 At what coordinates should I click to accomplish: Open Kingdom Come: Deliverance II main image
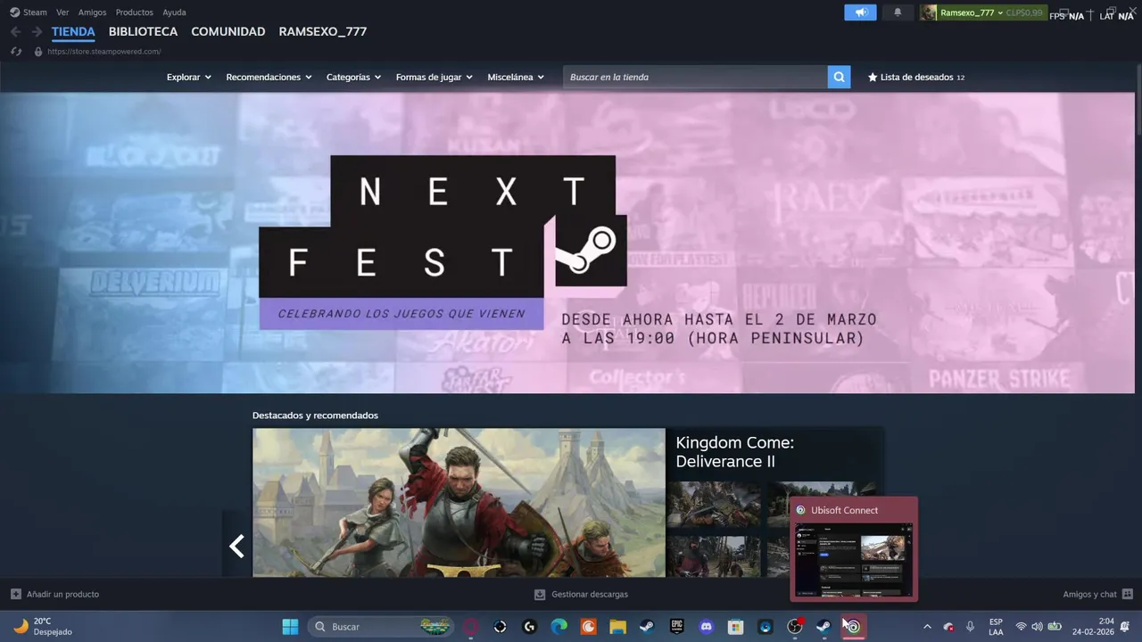[x=459, y=503]
